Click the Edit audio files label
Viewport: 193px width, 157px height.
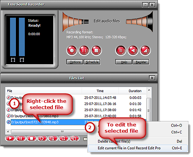[107, 21]
